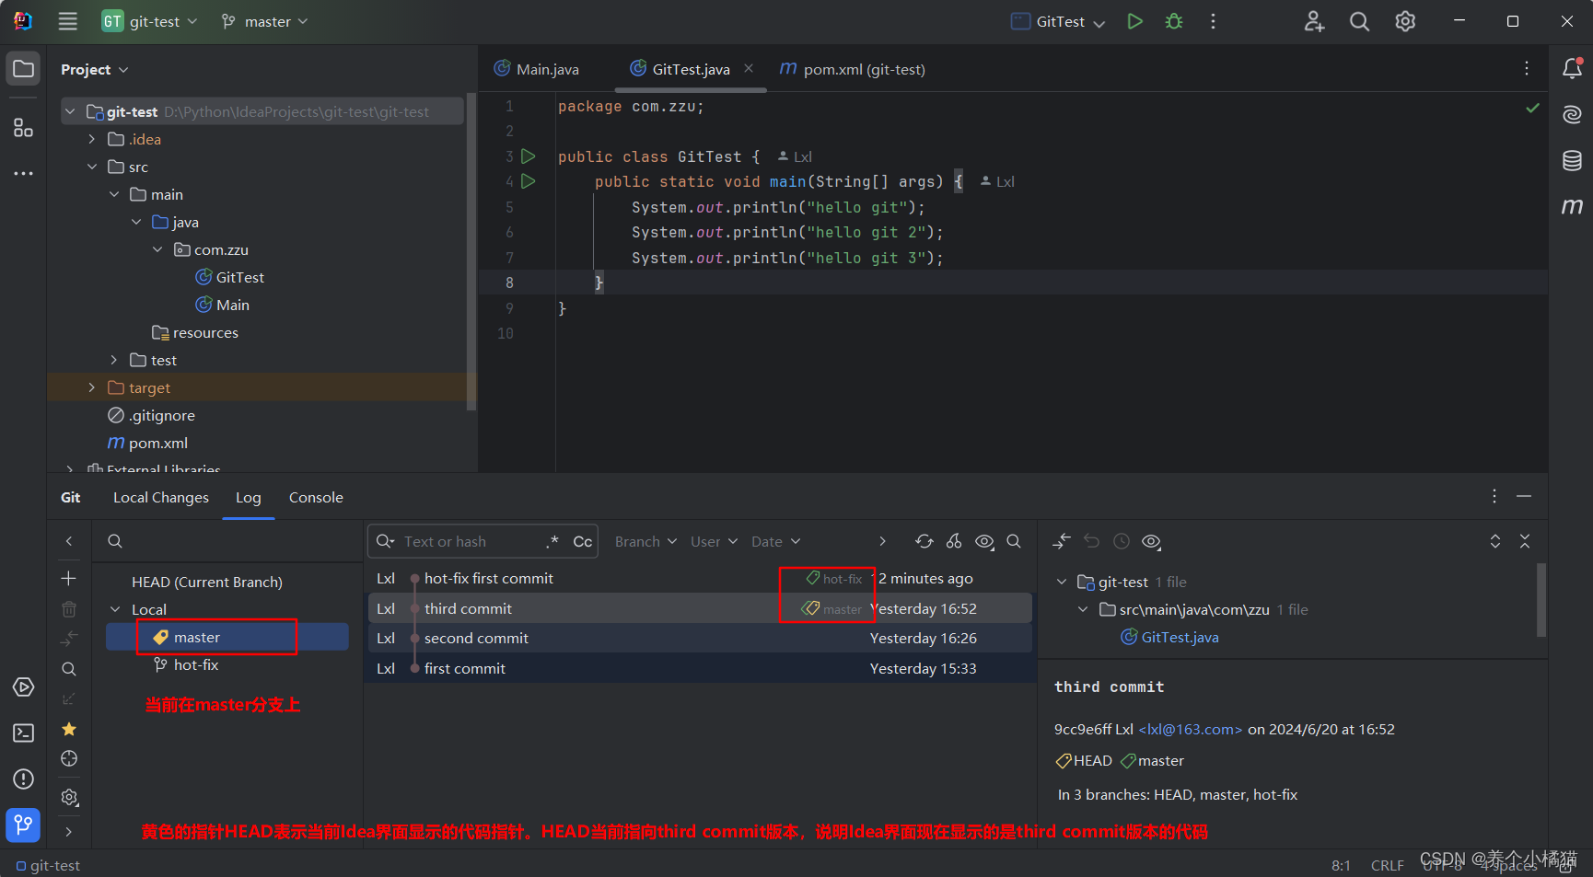1593x877 pixels.
Task: Open Branch filter dropdown
Action: [645, 541]
